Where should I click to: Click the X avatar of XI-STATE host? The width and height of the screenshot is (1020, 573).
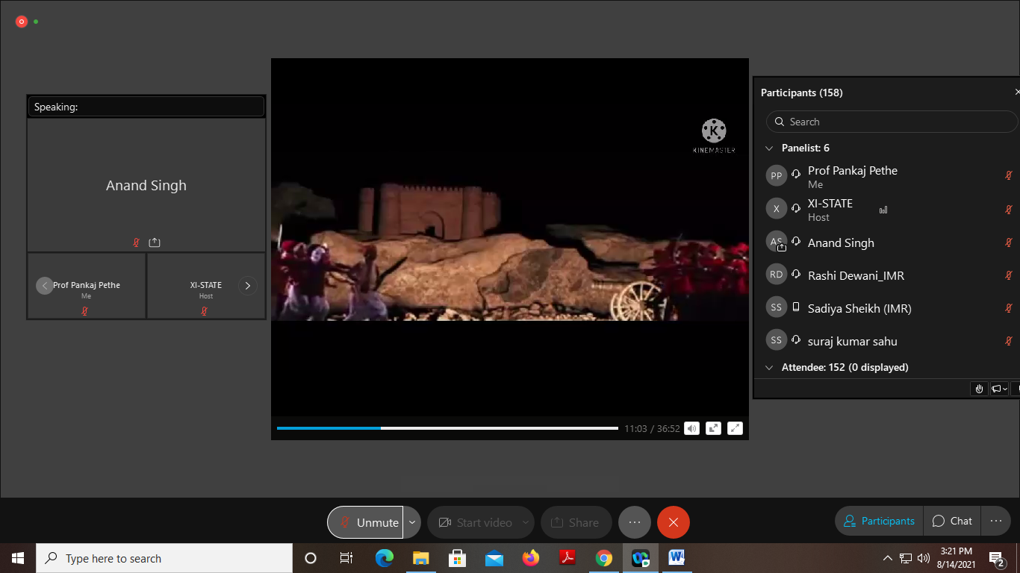[x=777, y=209]
